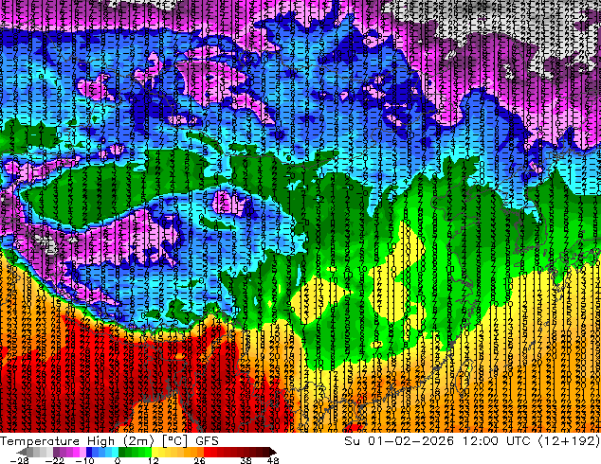Click the legend label '12'
Image resolution: width=601 pixels, height=464 pixels.
point(154,460)
